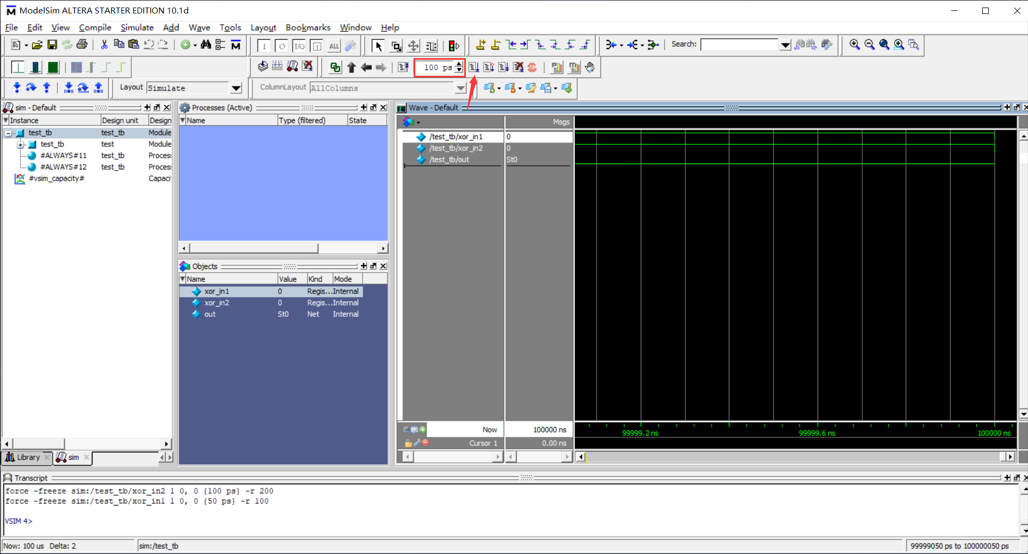Click the undock button on the Wave panel header
1028x554 pixels.
(1016, 107)
